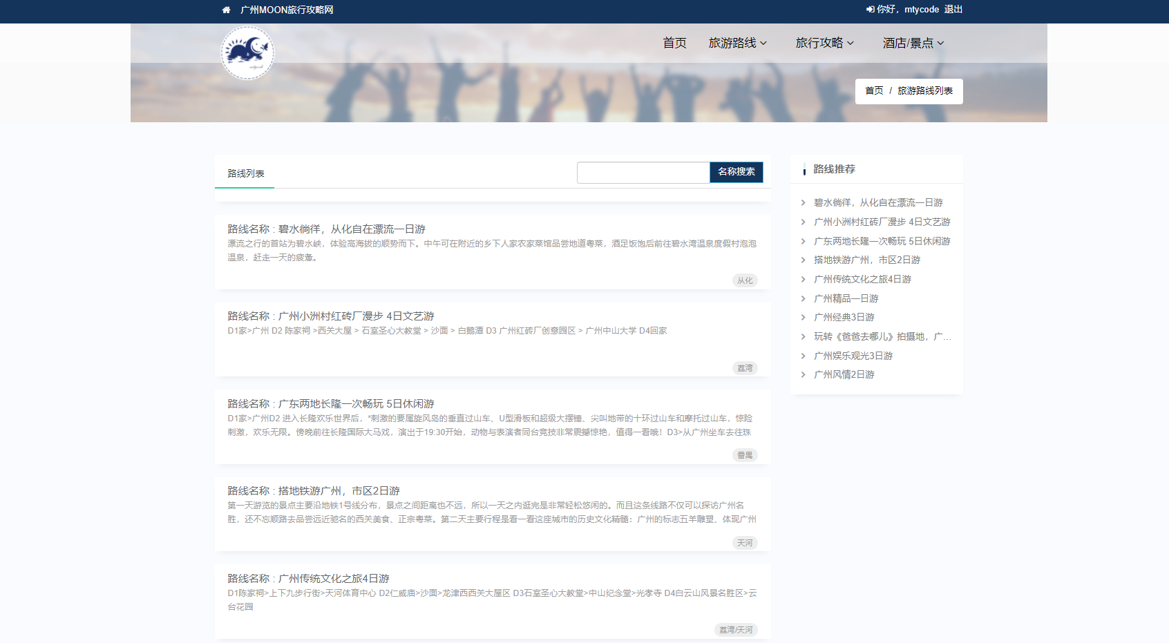The width and height of the screenshot is (1169, 643).
Task: Open route 碧水徜徉，从化自在漂流一日游 in the list
Action: pyautogui.click(x=352, y=229)
